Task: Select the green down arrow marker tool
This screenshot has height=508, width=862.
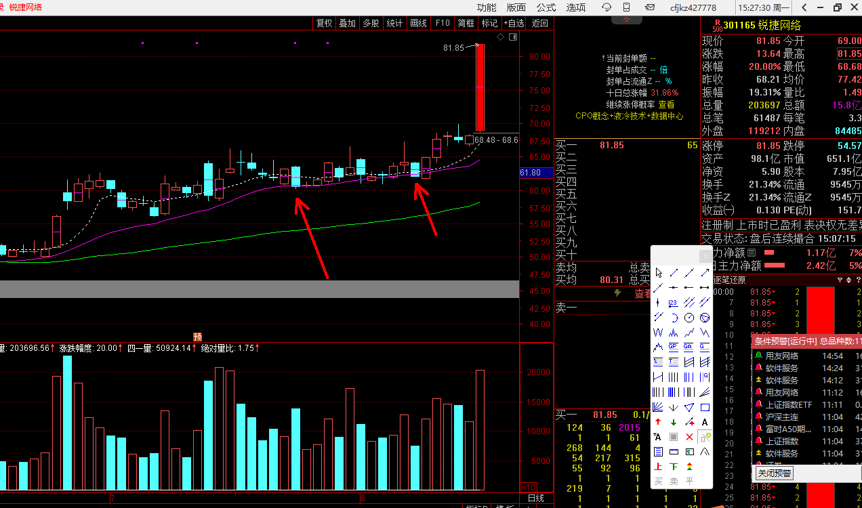Action: 674,422
